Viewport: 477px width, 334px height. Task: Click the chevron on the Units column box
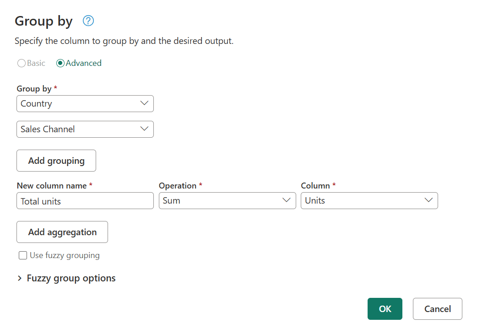click(428, 200)
